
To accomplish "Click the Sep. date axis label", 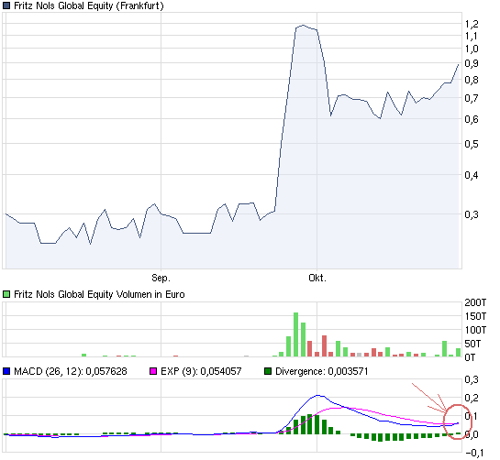I will pos(161,278).
